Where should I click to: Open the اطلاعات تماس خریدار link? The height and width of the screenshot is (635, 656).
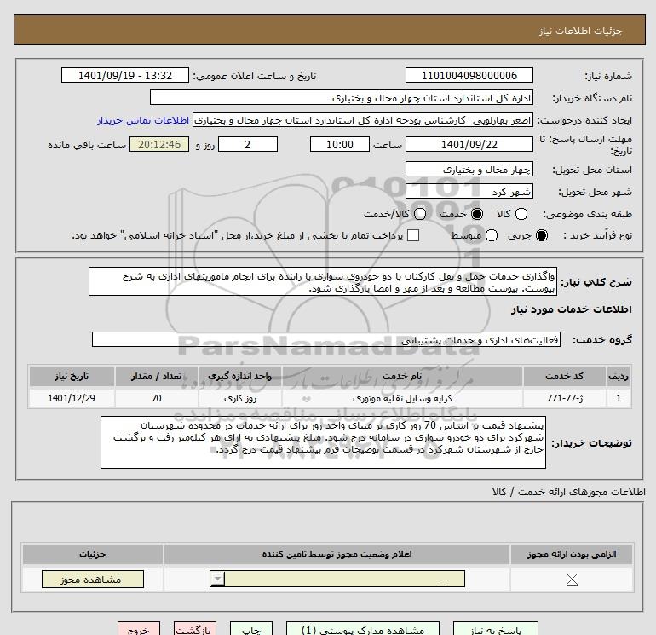[143, 120]
